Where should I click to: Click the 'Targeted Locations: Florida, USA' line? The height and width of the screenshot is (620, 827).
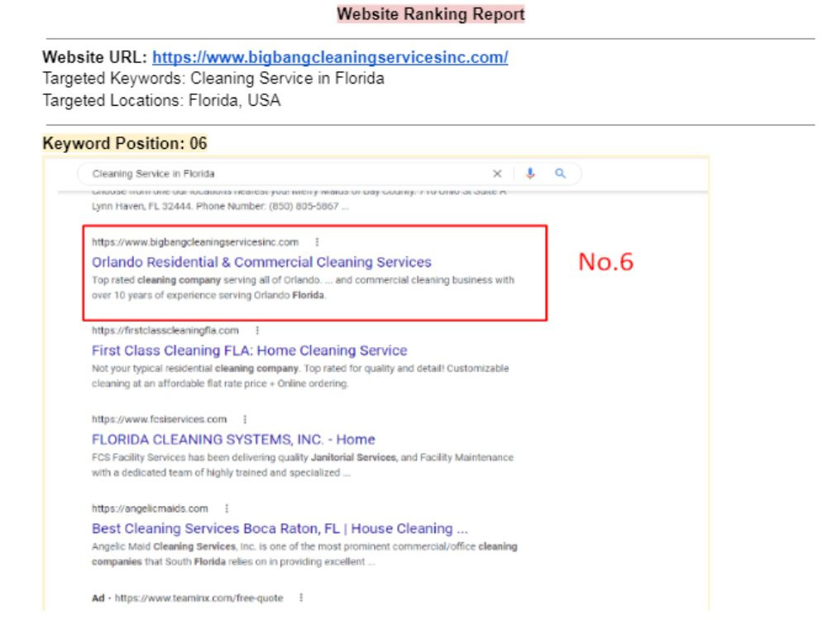coord(161,100)
